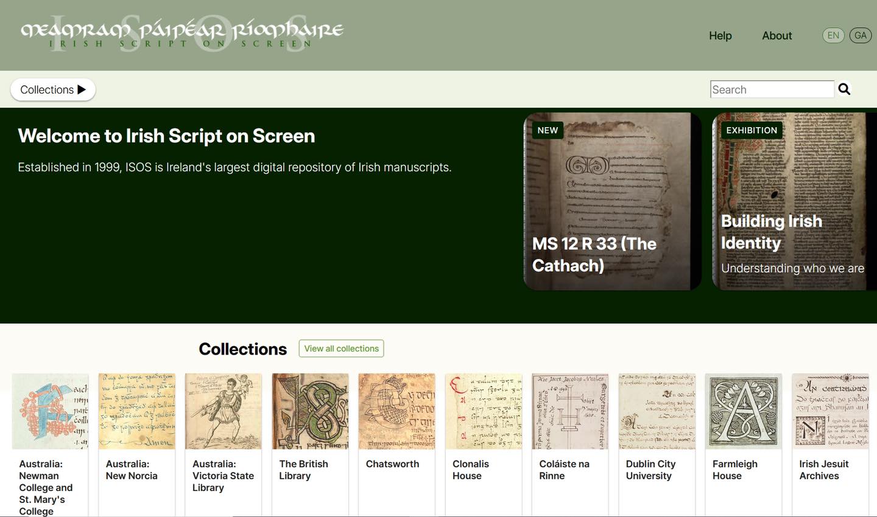Image resolution: width=877 pixels, height=517 pixels.
Task: Open the About page
Action: (777, 36)
